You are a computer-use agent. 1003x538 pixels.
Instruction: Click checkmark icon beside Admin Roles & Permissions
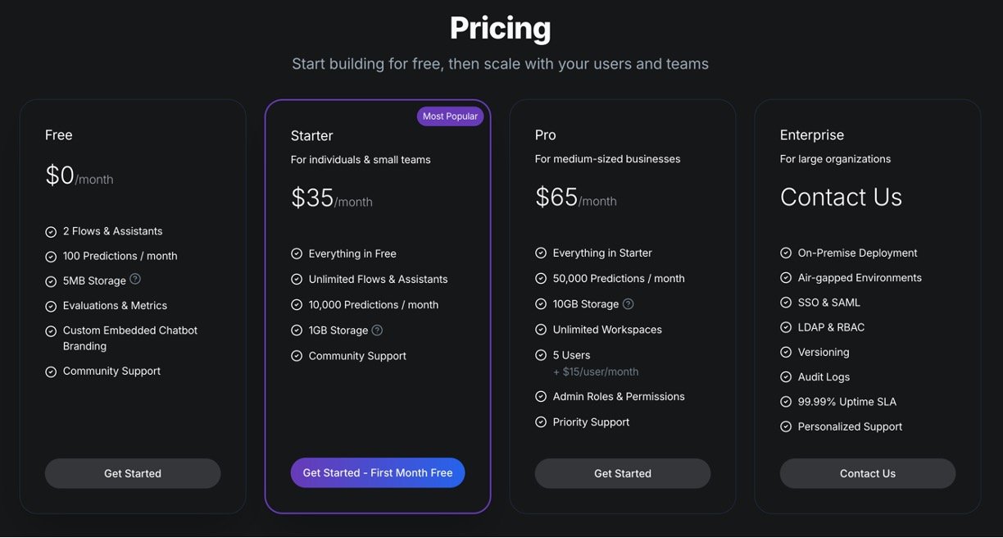coord(541,397)
